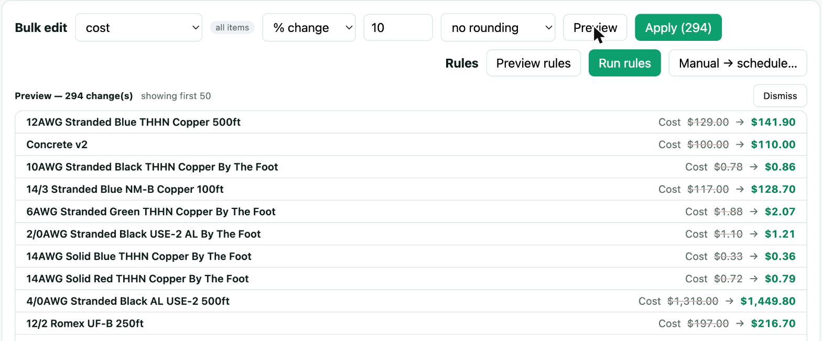The width and height of the screenshot is (822, 341).
Task: Click the new cost $0.36
Action: coord(780,256)
